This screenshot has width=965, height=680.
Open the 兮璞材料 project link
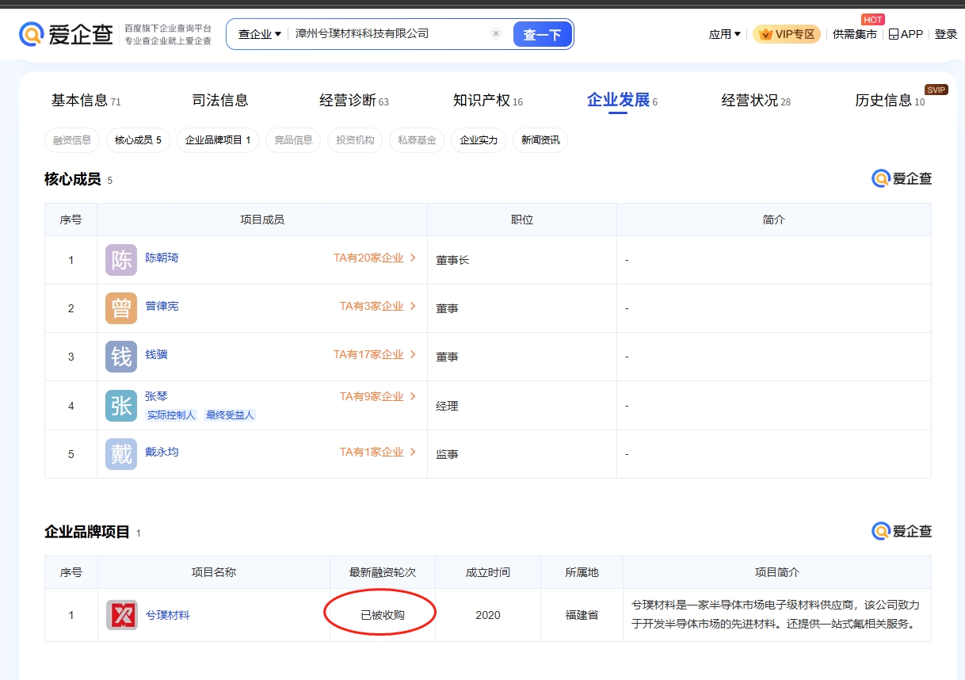[168, 615]
